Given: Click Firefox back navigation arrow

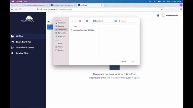Looking at the screenshot, I should 12,9.
